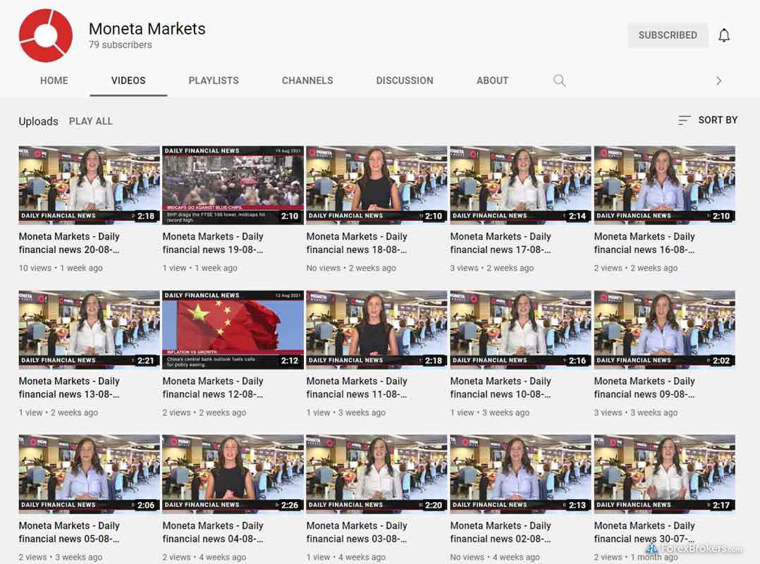Open thumbnail of financial news 05-08 video
760x564 pixels.
point(89,474)
